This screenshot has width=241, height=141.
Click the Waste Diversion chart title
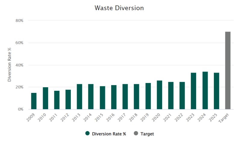(119, 8)
